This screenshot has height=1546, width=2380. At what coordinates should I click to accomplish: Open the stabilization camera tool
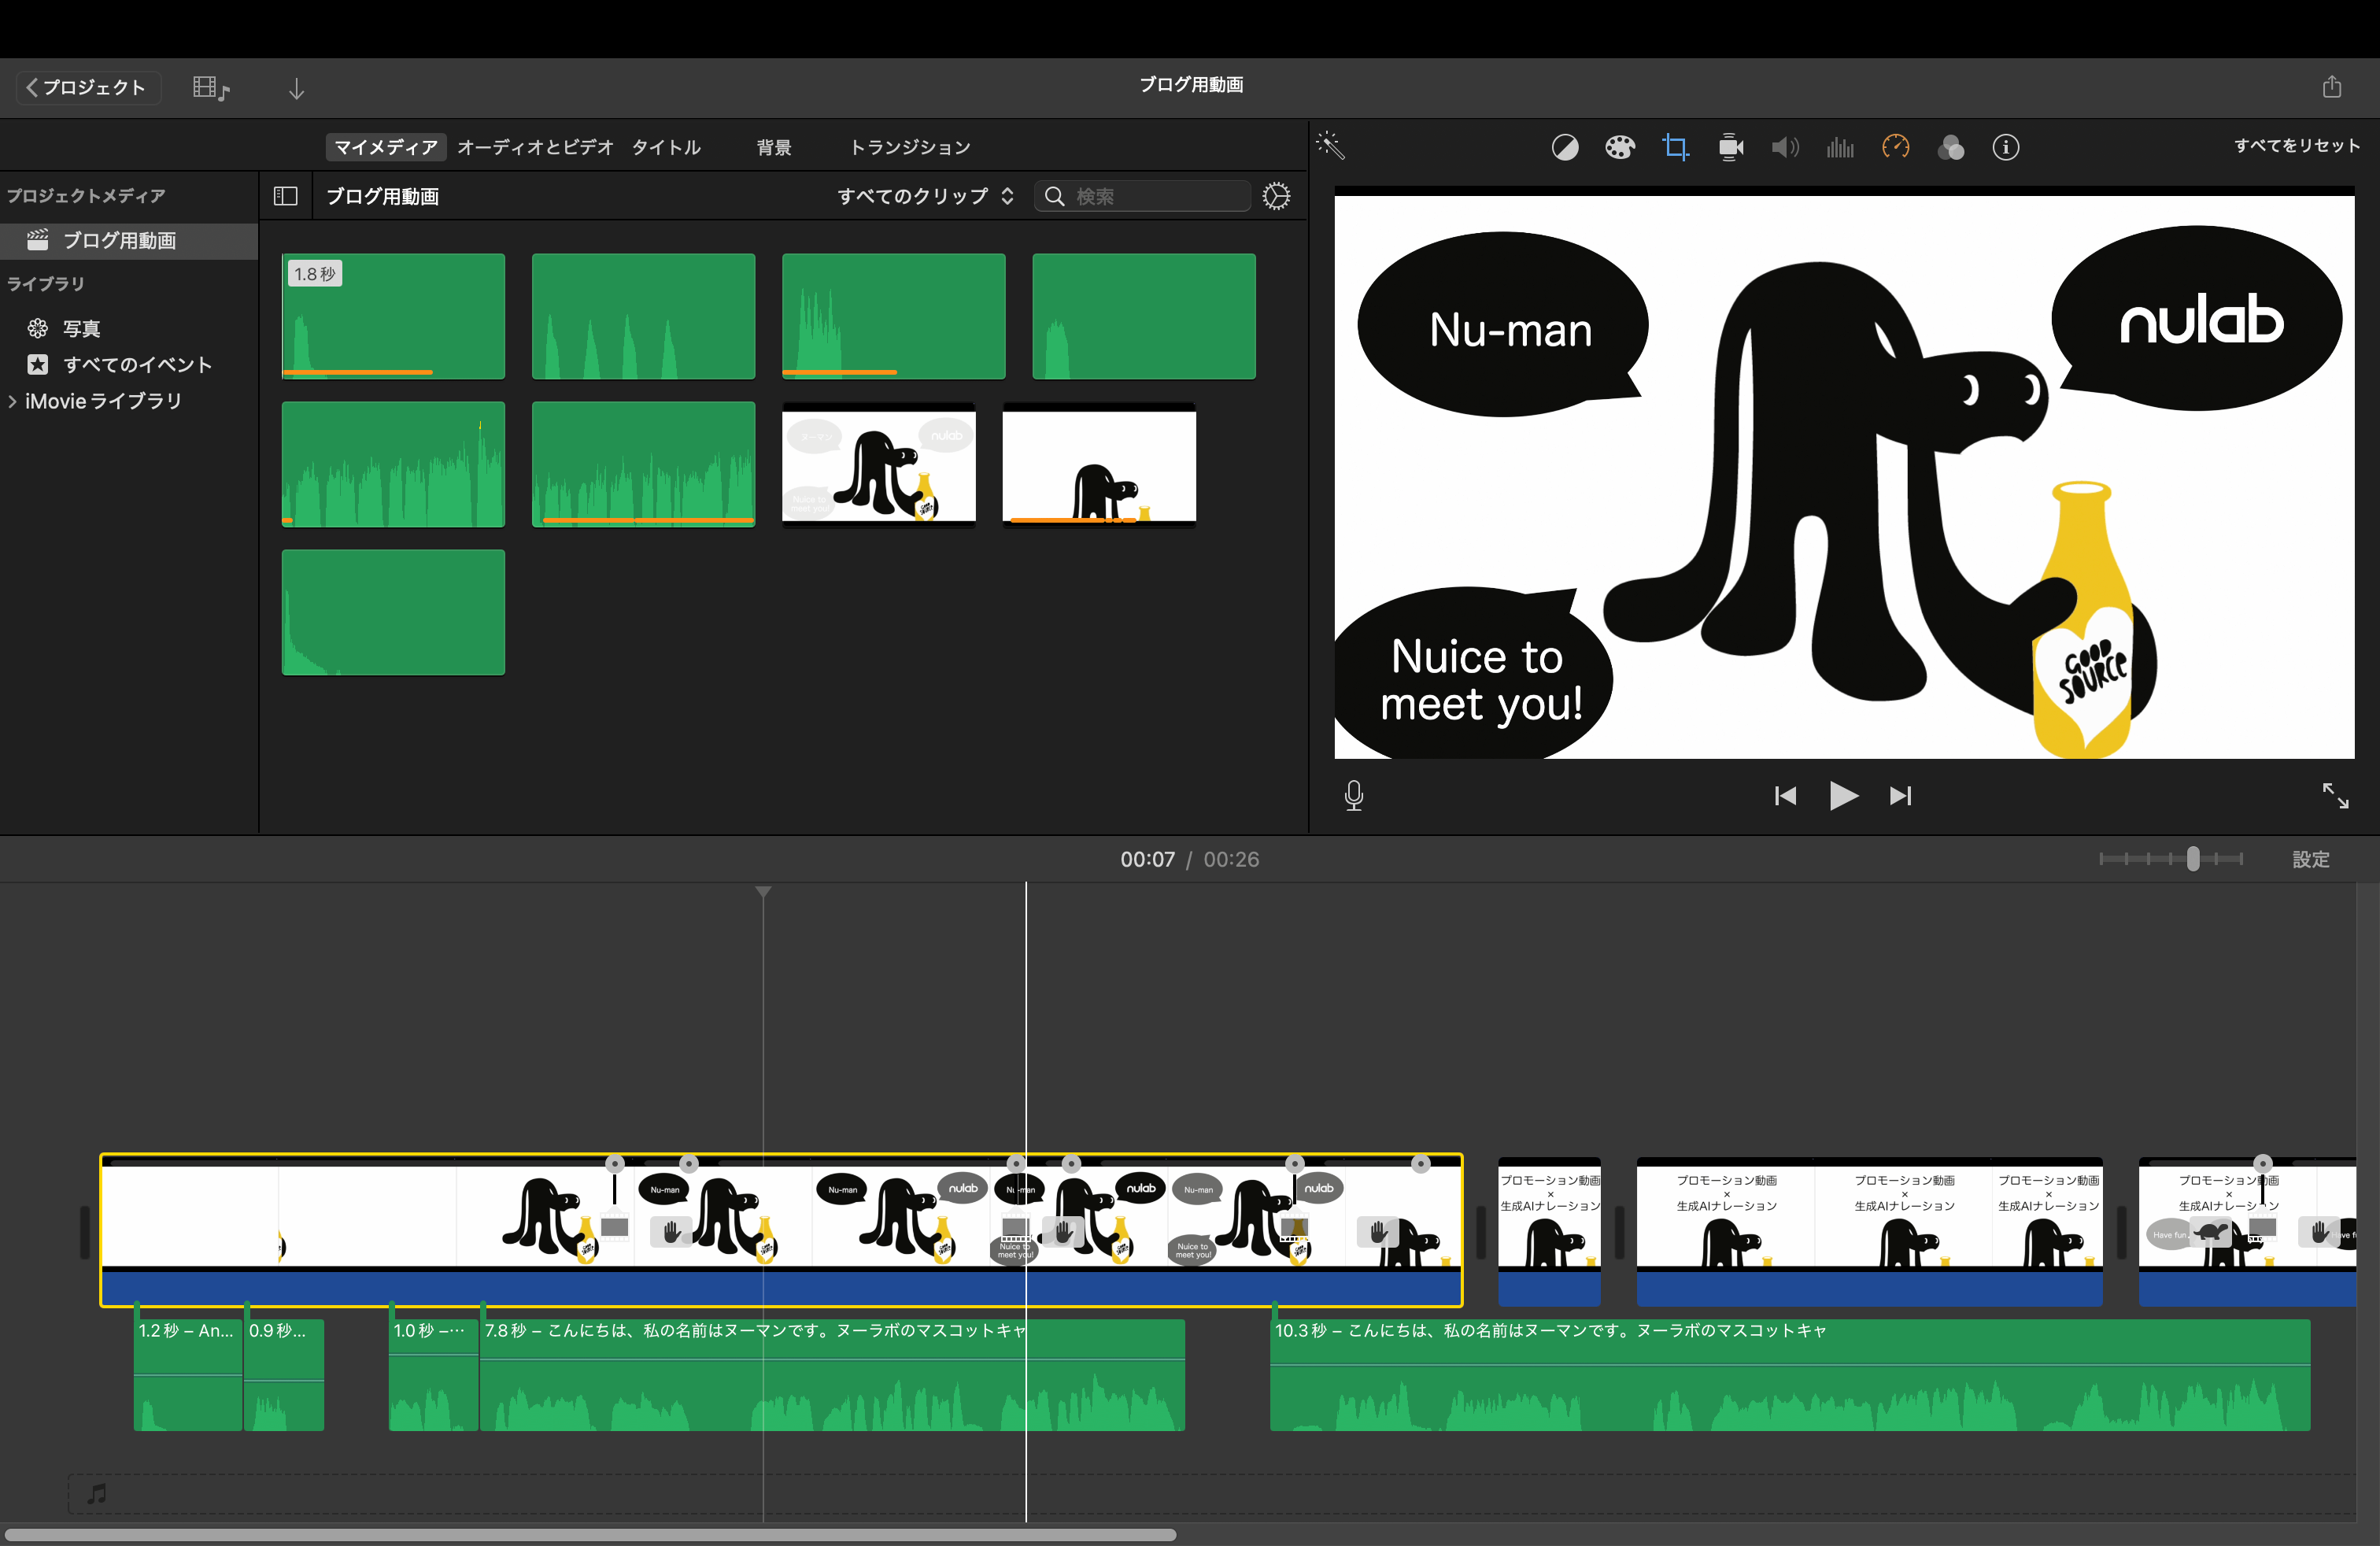1731,148
